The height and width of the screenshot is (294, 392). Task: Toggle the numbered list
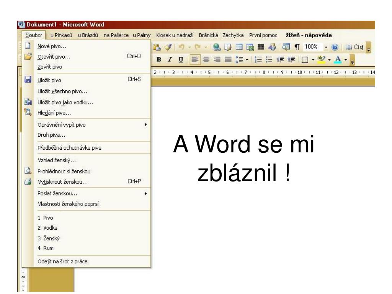click(258, 59)
